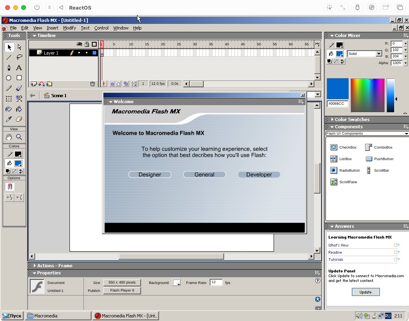Select the Eyedropper tool

(x=9, y=119)
